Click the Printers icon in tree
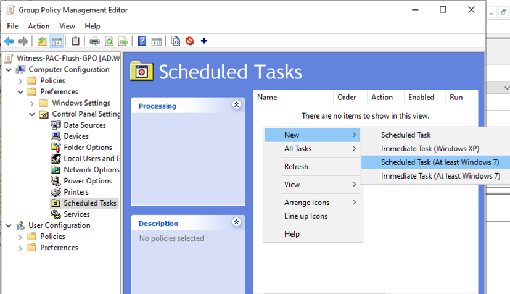 click(56, 191)
